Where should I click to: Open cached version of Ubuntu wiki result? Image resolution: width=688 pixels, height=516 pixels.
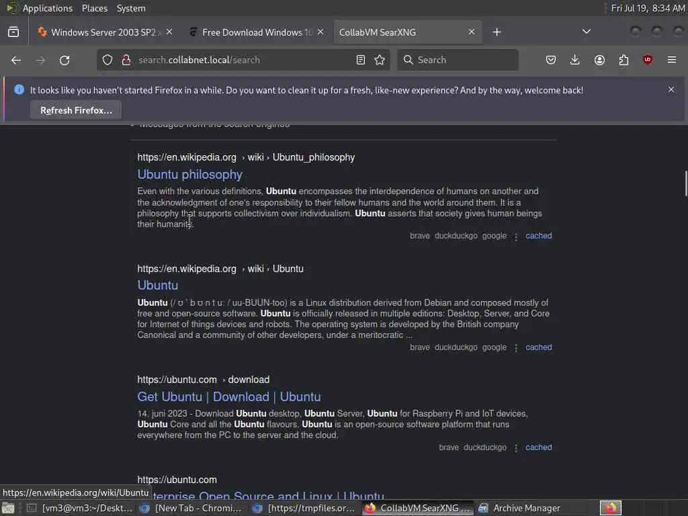539,347
